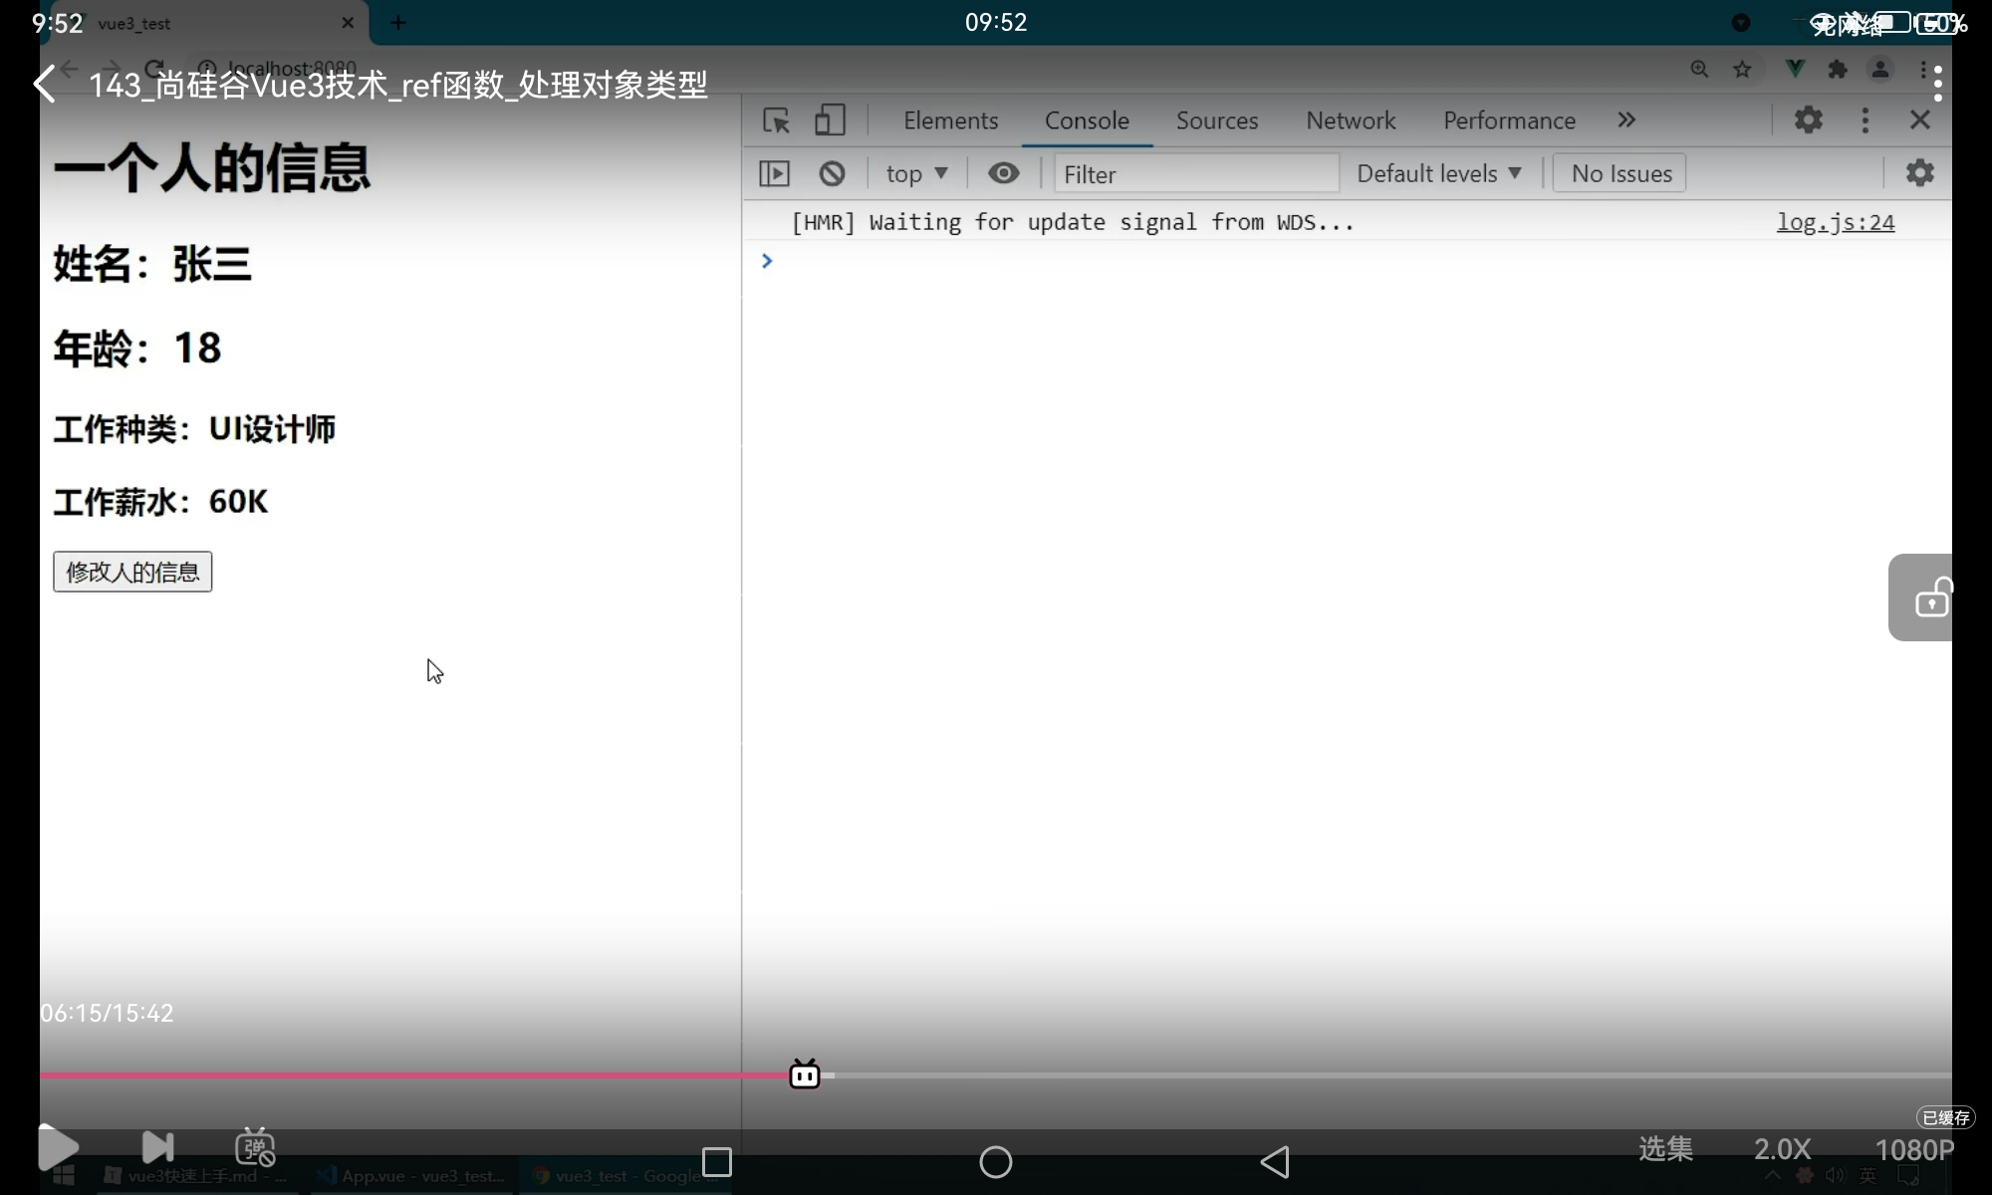Play the video with the play button
Viewport: 1992px width, 1195px height.
point(58,1147)
